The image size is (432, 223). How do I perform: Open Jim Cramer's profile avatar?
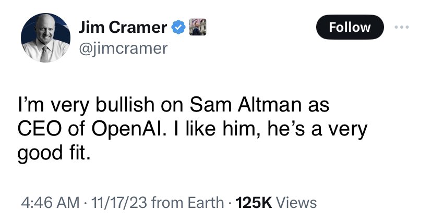pos(45,38)
